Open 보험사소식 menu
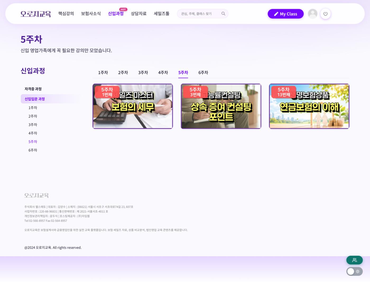370x283 pixels. click(91, 14)
